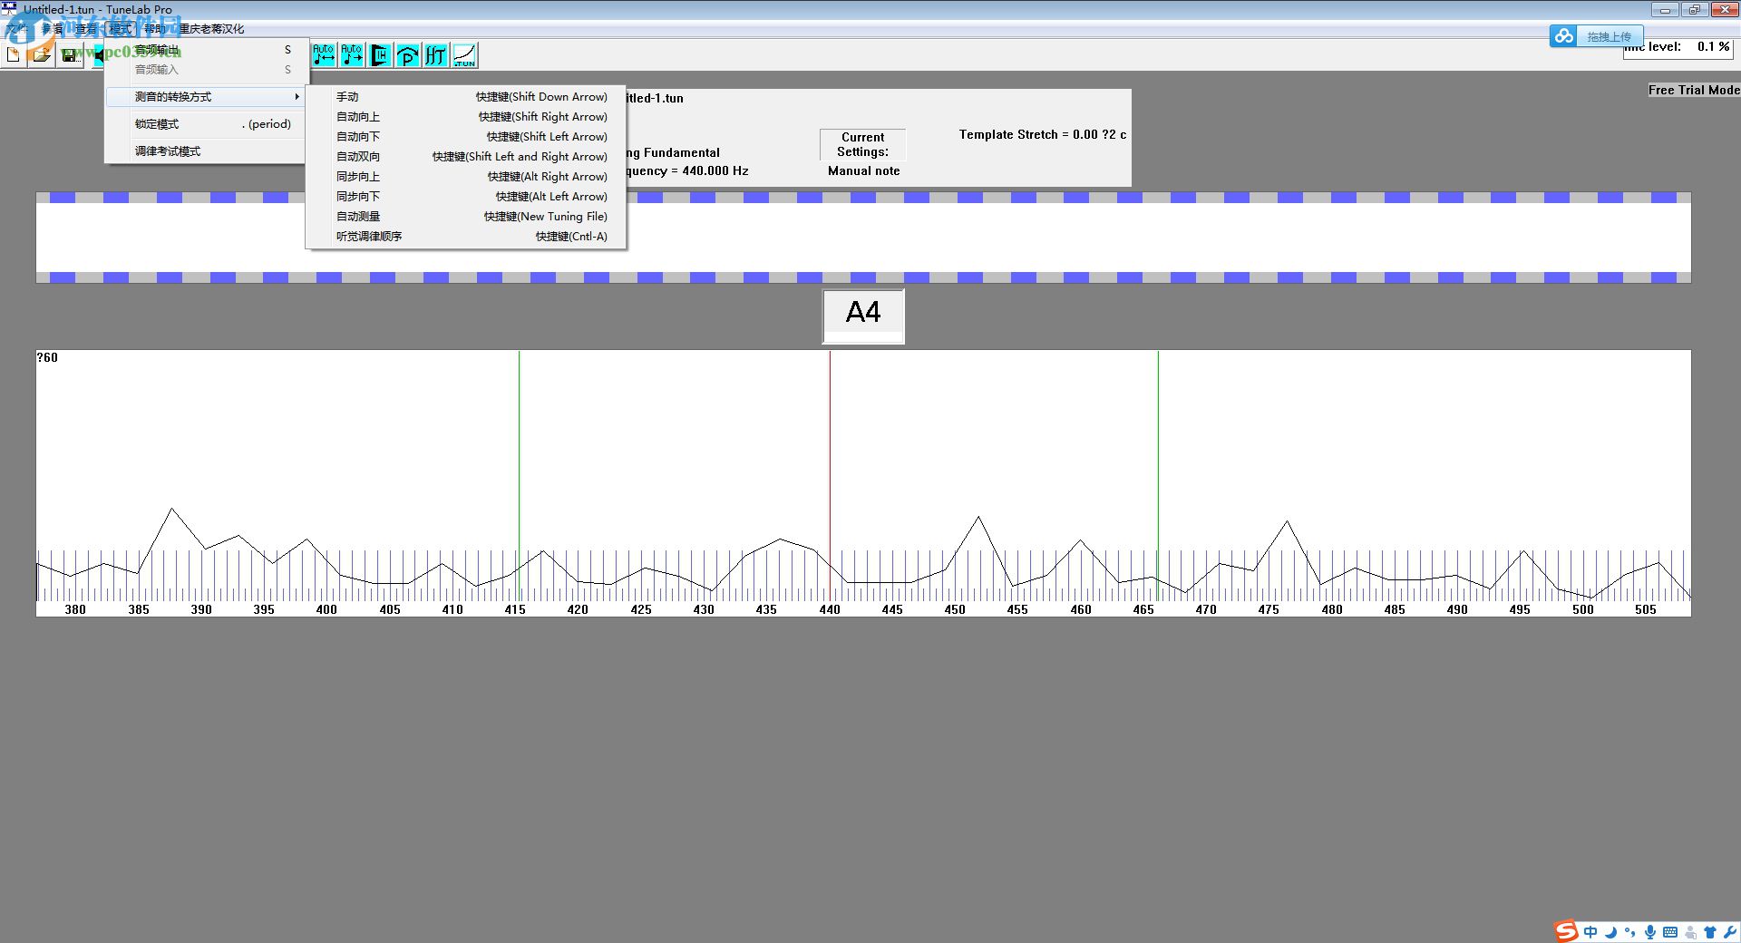The height and width of the screenshot is (943, 1741).
Task: Toggle 锁定模式 (period) menu item
Action: [x=205, y=124]
